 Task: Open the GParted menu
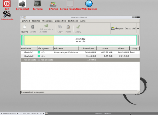click(26, 21)
